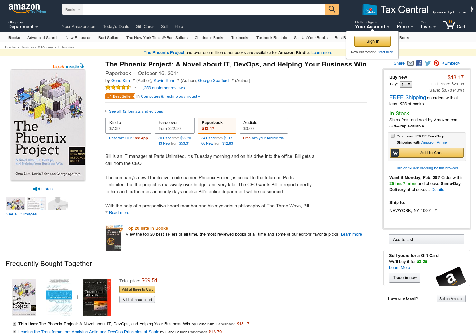Viewport: 476px width, 333px height.
Task: Click the star rating icons
Action: tap(118, 87)
